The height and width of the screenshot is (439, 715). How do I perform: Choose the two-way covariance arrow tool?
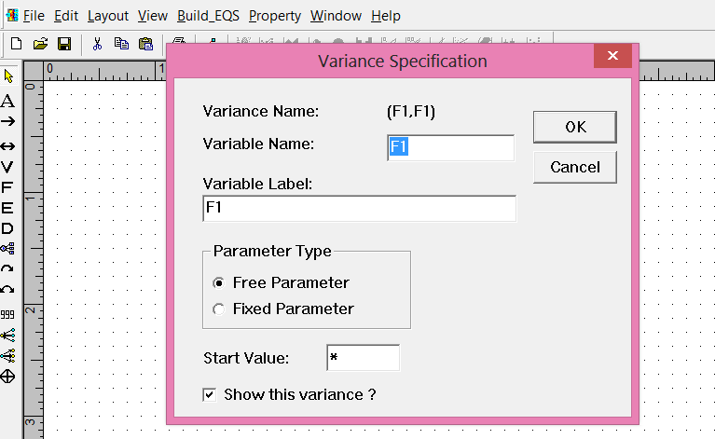[7, 146]
